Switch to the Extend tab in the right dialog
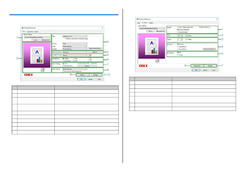The image size is (245, 172). (x=151, y=23)
